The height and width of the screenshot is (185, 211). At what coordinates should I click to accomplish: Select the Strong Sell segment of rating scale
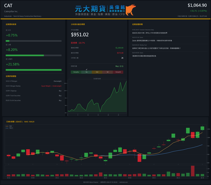click(x=118, y=72)
